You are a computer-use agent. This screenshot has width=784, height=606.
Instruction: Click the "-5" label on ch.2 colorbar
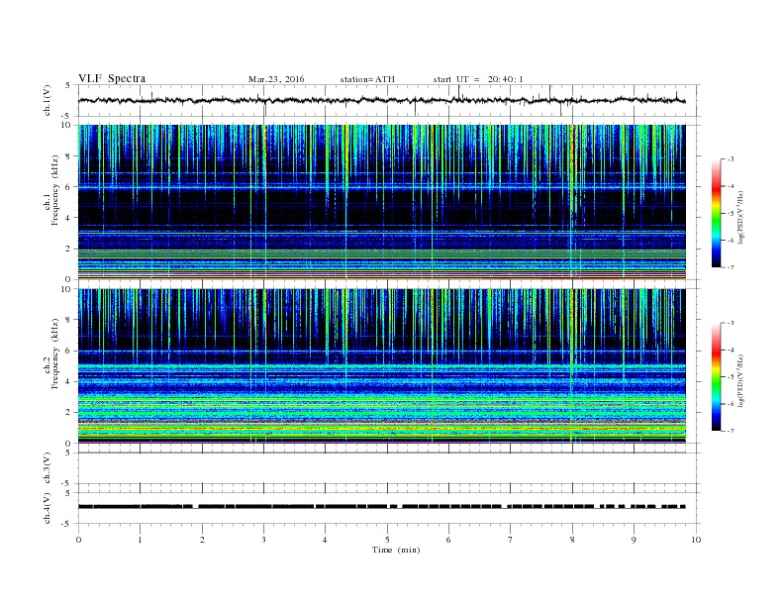coord(730,377)
